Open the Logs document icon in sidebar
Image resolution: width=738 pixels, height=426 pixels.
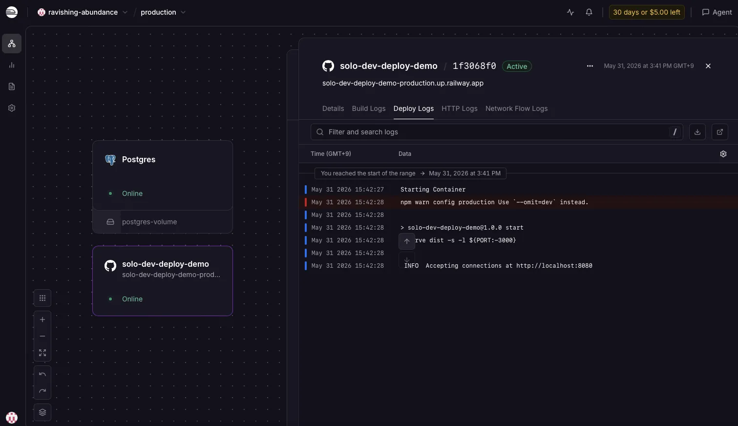coord(12,86)
